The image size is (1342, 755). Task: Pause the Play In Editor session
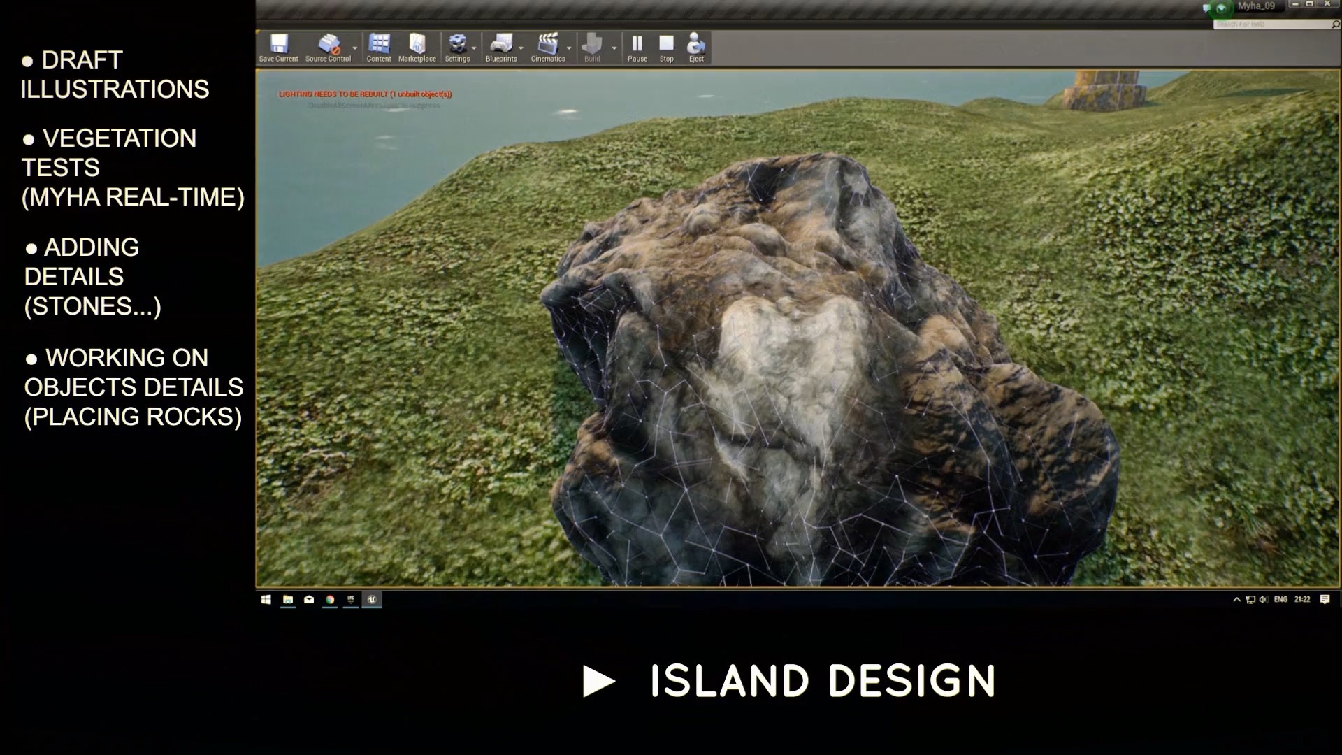pyautogui.click(x=637, y=43)
